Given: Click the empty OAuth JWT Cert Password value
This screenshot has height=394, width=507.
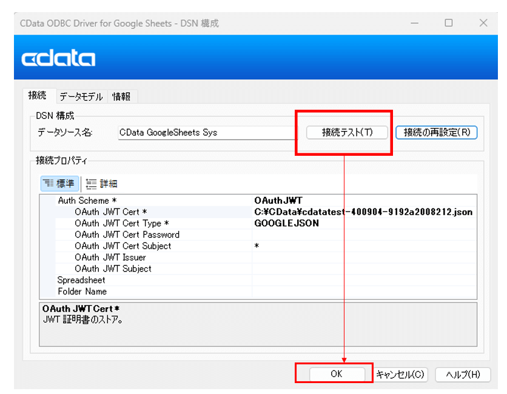Looking at the screenshot, I should [364, 235].
